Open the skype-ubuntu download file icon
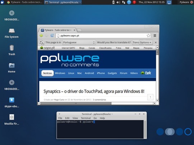 point(11,100)
